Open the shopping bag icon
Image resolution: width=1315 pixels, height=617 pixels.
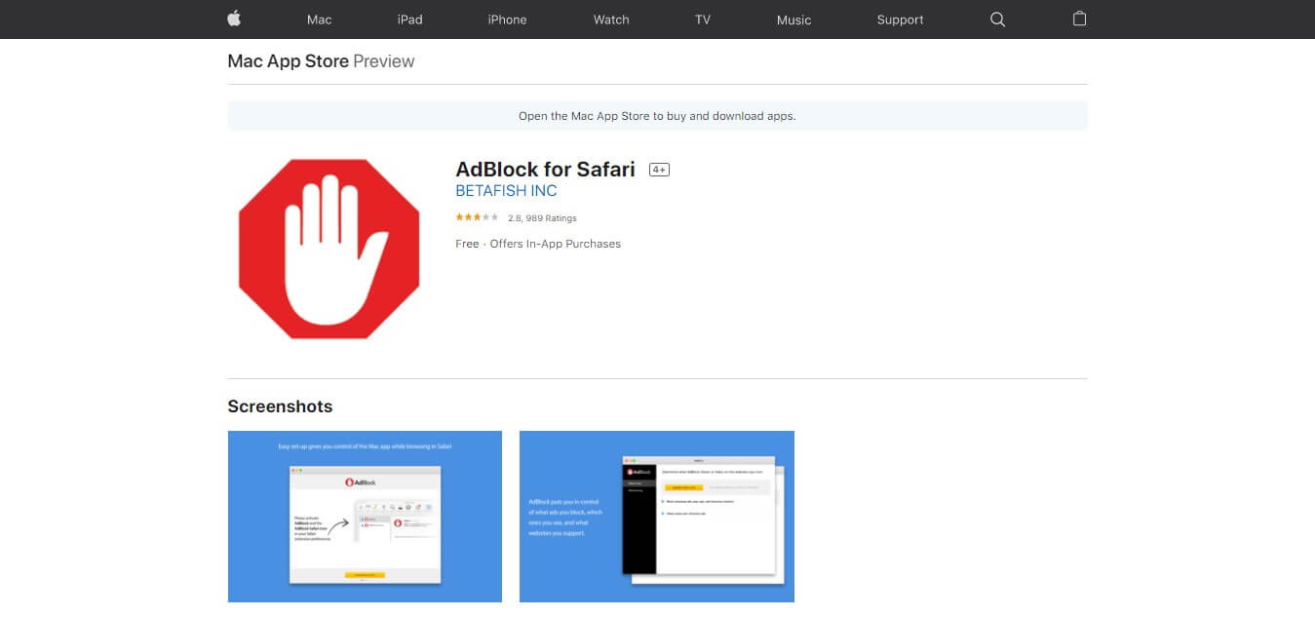1079,19
